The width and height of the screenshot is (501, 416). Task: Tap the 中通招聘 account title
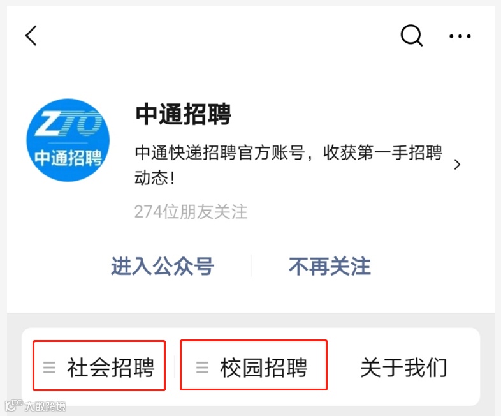click(183, 114)
